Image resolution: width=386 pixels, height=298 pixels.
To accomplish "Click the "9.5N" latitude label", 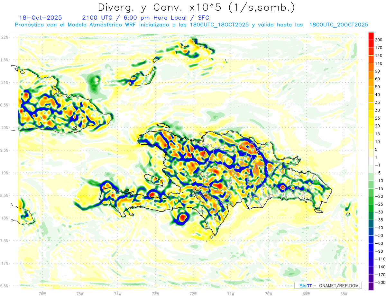I will (x=5, y=150).
